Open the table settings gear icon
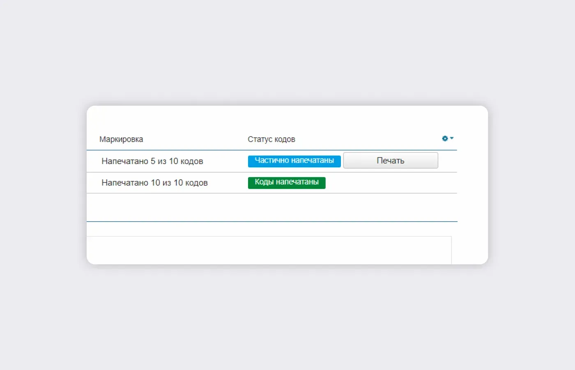The width and height of the screenshot is (575, 370). click(445, 139)
